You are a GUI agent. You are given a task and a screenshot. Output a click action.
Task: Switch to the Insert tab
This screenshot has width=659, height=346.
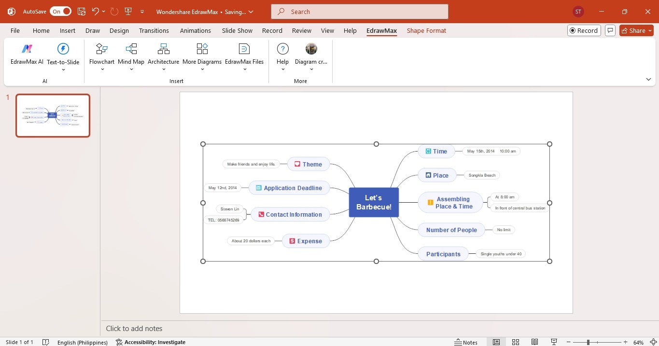pos(68,30)
